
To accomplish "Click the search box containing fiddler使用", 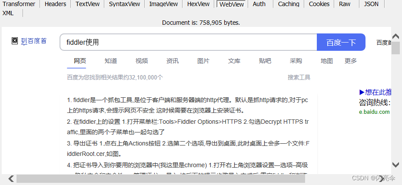I will (189, 42).
